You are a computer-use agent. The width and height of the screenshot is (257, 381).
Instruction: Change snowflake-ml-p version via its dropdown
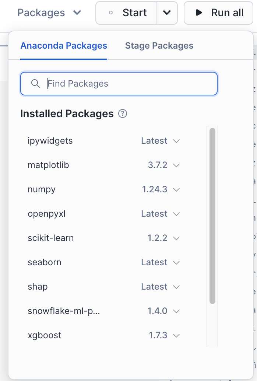click(x=176, y=311)
